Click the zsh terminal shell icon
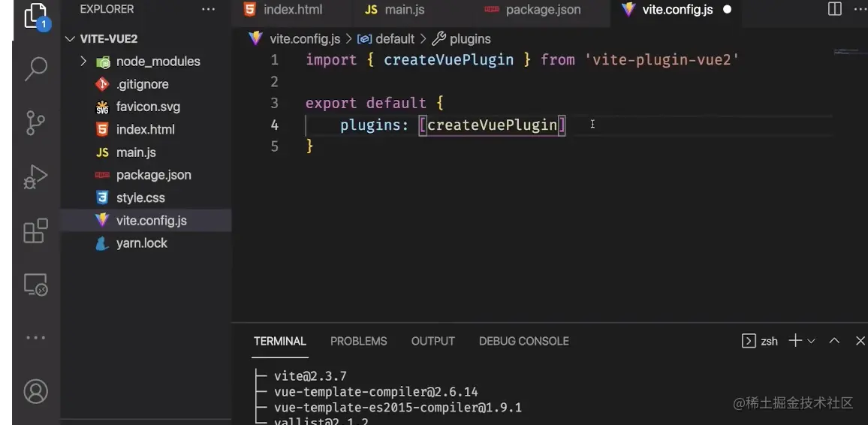 tap(749, 341)
